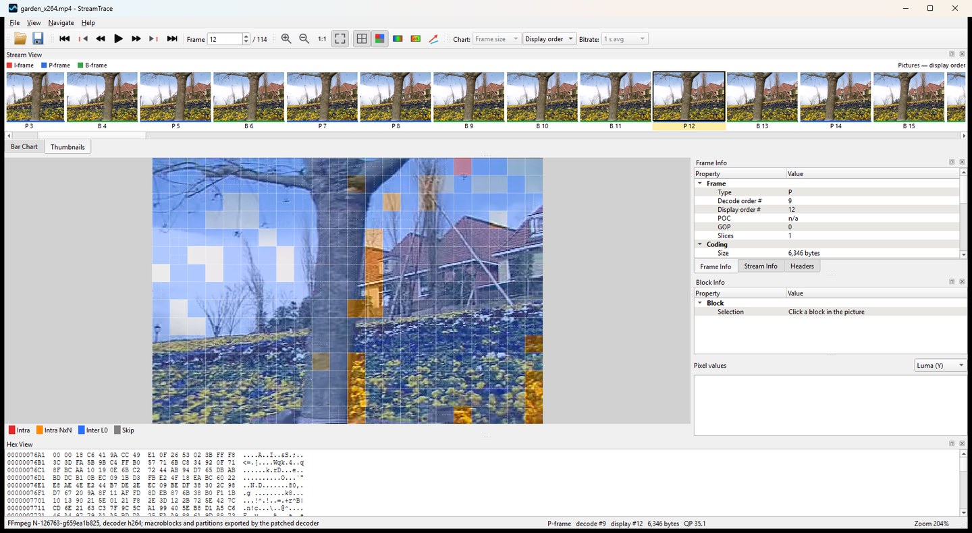Float the Frame Info panel
This screenshot has width=972, height=533.
coord(952,162)
